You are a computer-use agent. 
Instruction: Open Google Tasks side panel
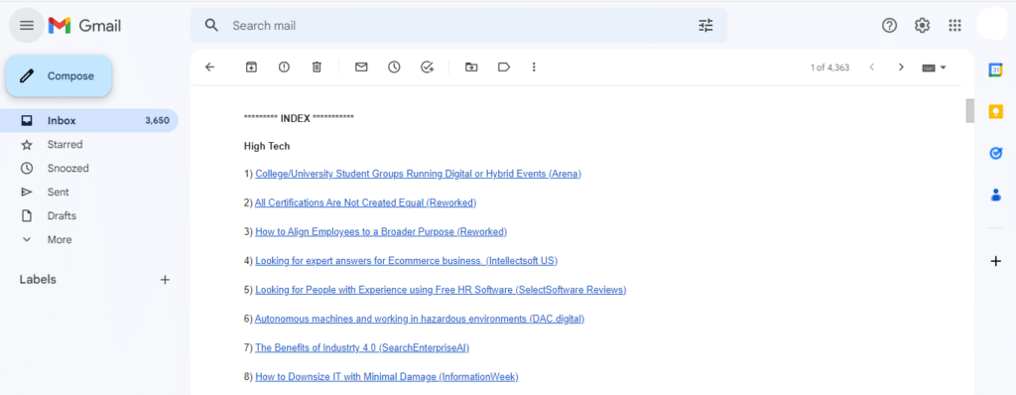(995, 153)
